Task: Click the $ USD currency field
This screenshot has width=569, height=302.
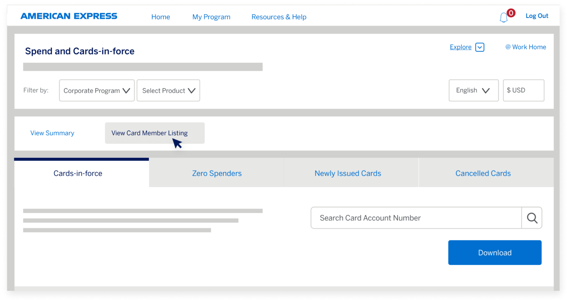Action: coord(523,90)
